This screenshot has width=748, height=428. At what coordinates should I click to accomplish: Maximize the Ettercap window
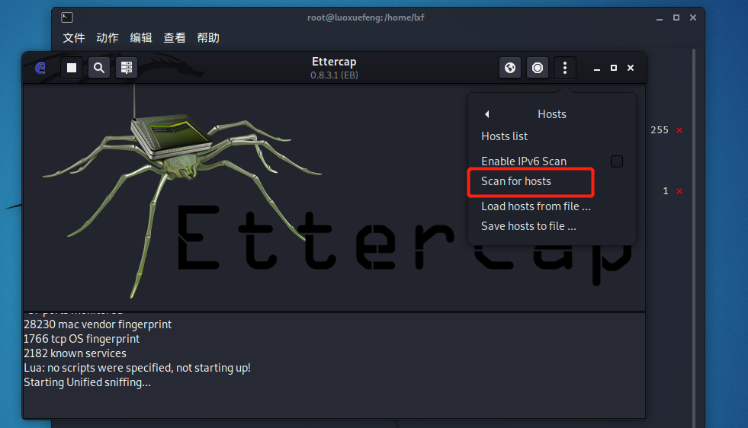click(x=614, y=68)
